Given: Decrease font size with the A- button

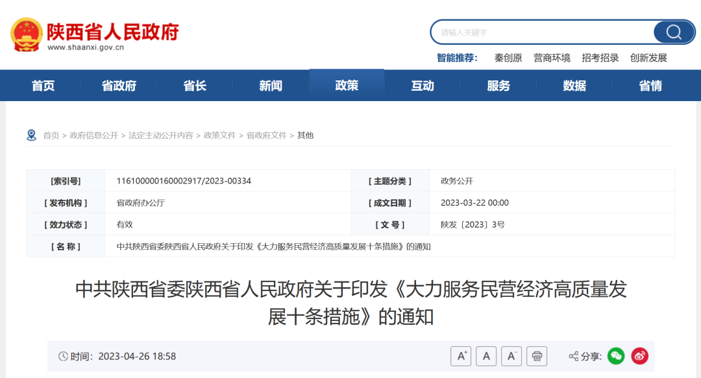Looking at the screenshot, I should click(511, 356).
